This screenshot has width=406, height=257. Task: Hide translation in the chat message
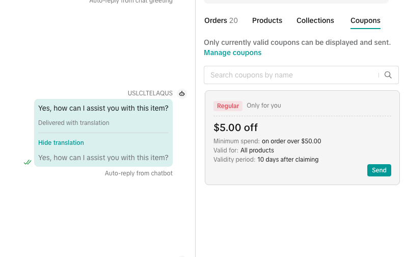click(61, 143)
